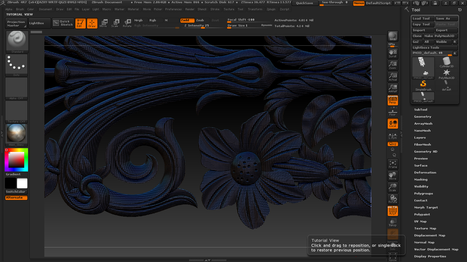This screenshot has height=262, width=467.
Task: Click the Frame mesh icon
Action: 393,164
